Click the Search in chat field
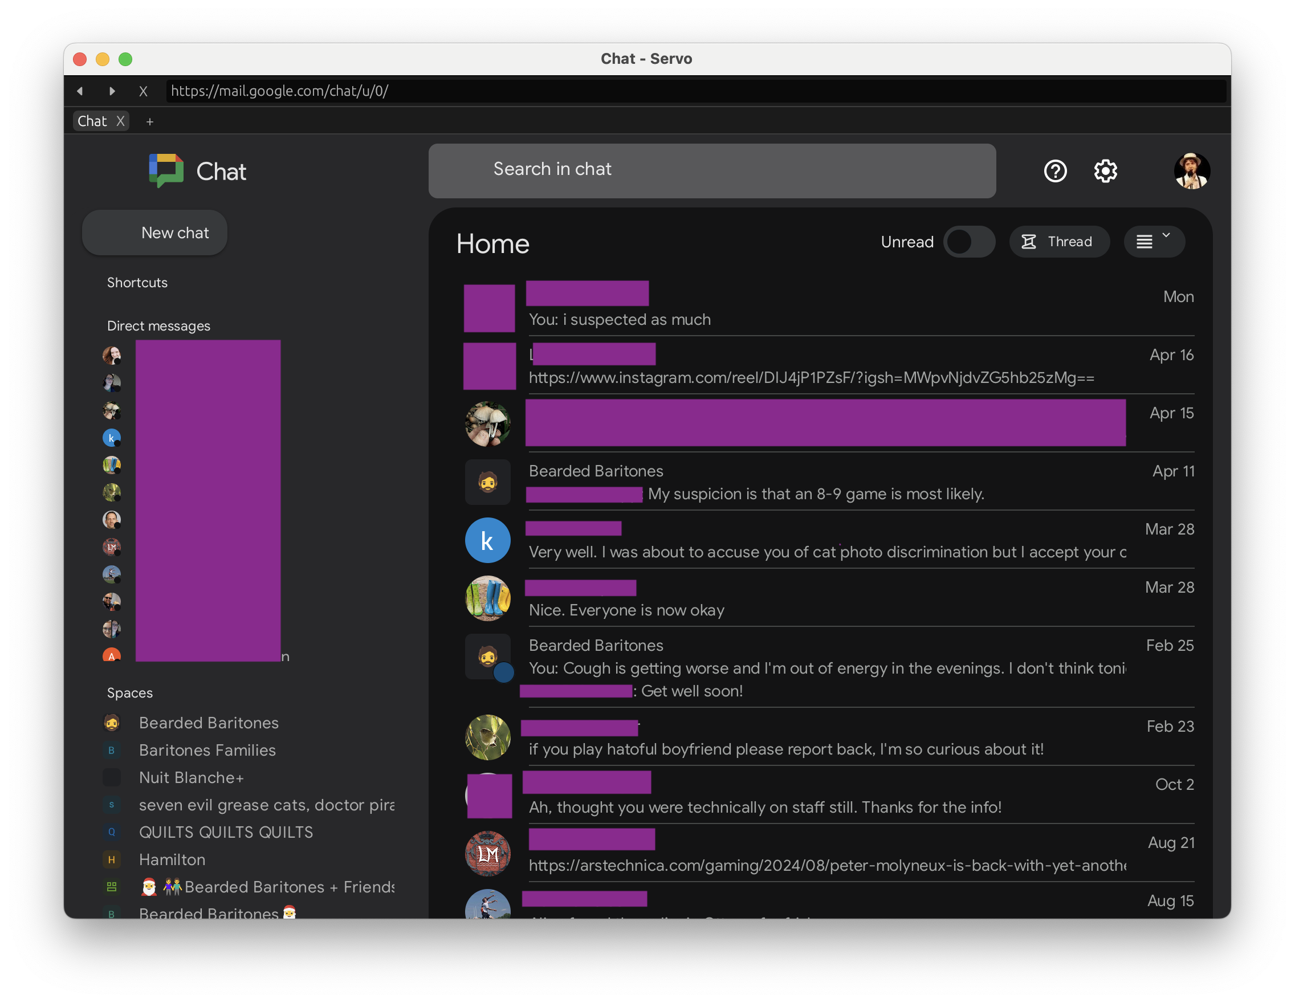This screenshot has width=1295, height=1003. point(711,171)
